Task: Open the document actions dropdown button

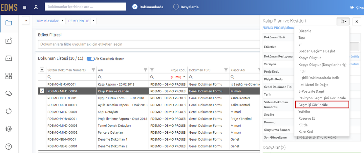Action: 343,21
